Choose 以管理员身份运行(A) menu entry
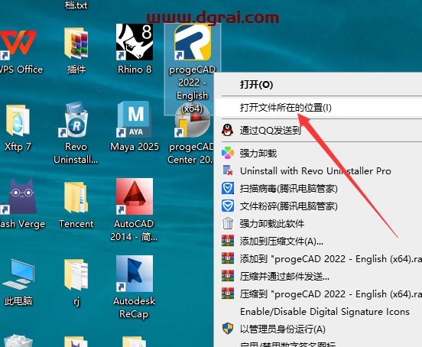The width and height of the screenshot is (422, 347). [319, 329]
